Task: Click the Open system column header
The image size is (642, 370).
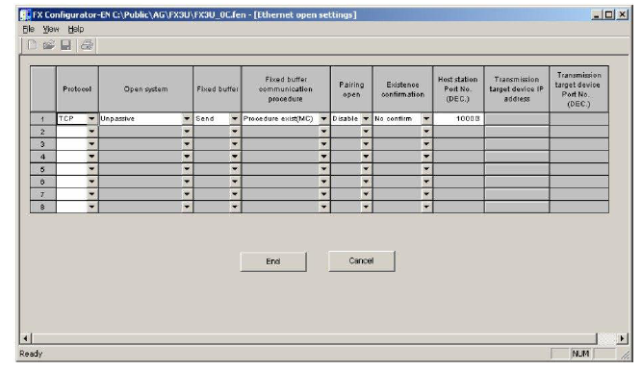Action: (145, 89)
